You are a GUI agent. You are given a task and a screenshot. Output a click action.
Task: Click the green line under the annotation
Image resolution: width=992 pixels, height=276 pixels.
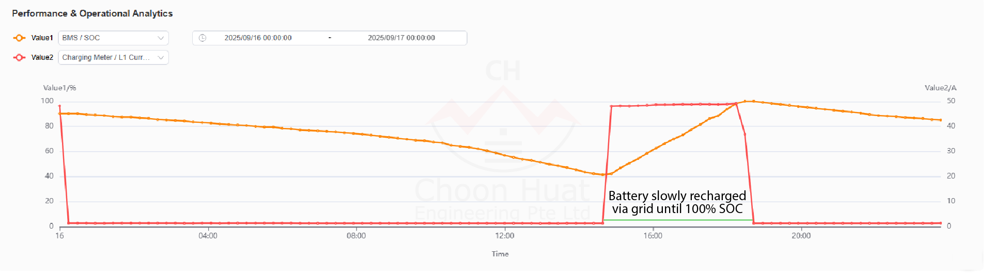[x=677, y=220]
